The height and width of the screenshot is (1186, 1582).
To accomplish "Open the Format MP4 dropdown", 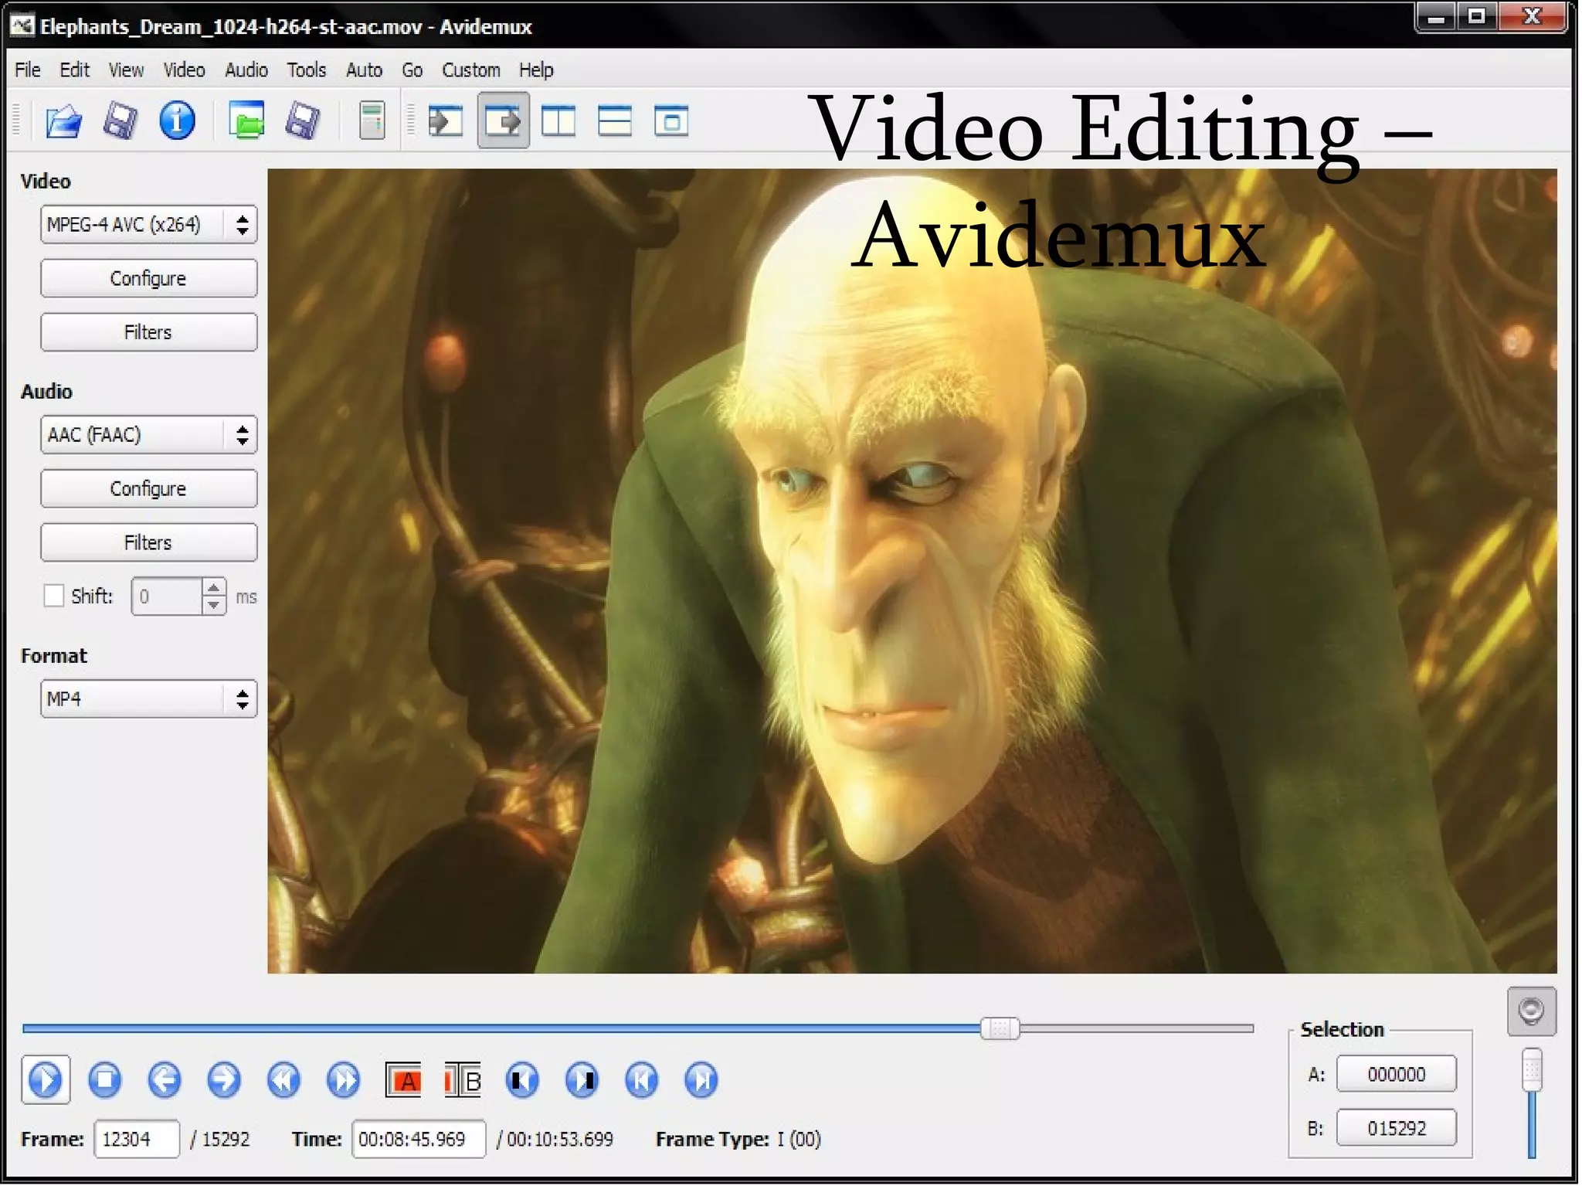I will [x=148, y=698].
